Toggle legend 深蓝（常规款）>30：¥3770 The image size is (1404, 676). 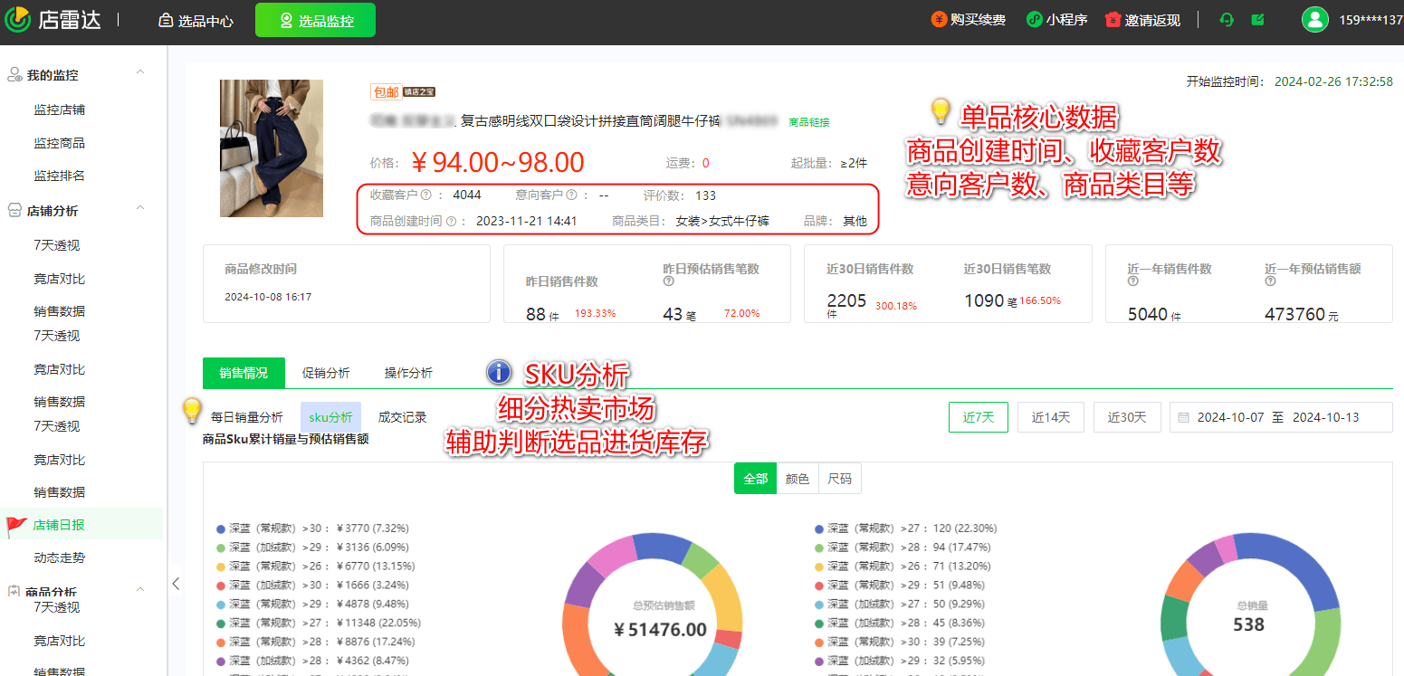(313, 528)
